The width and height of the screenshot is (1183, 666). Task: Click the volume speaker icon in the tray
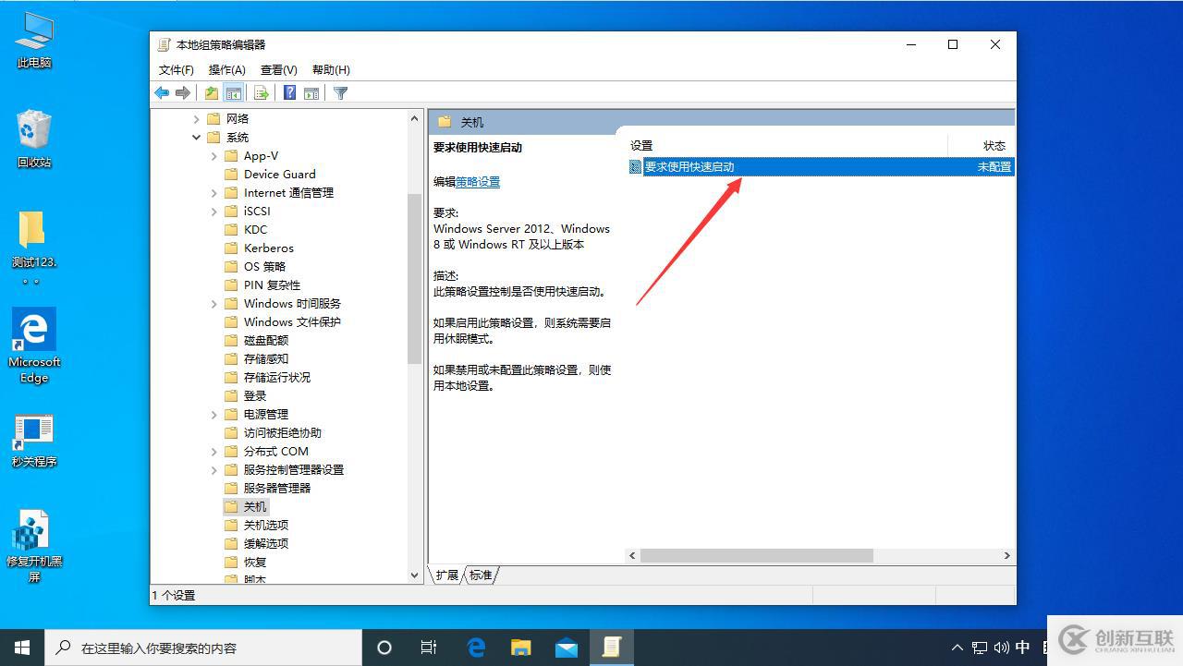pyautogui.click(x=1001, y=648)
